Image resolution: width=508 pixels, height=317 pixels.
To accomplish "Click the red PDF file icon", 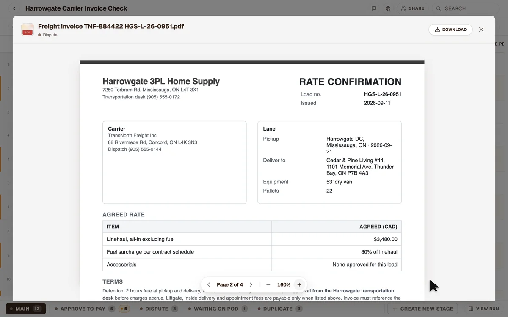I will 28,30.
